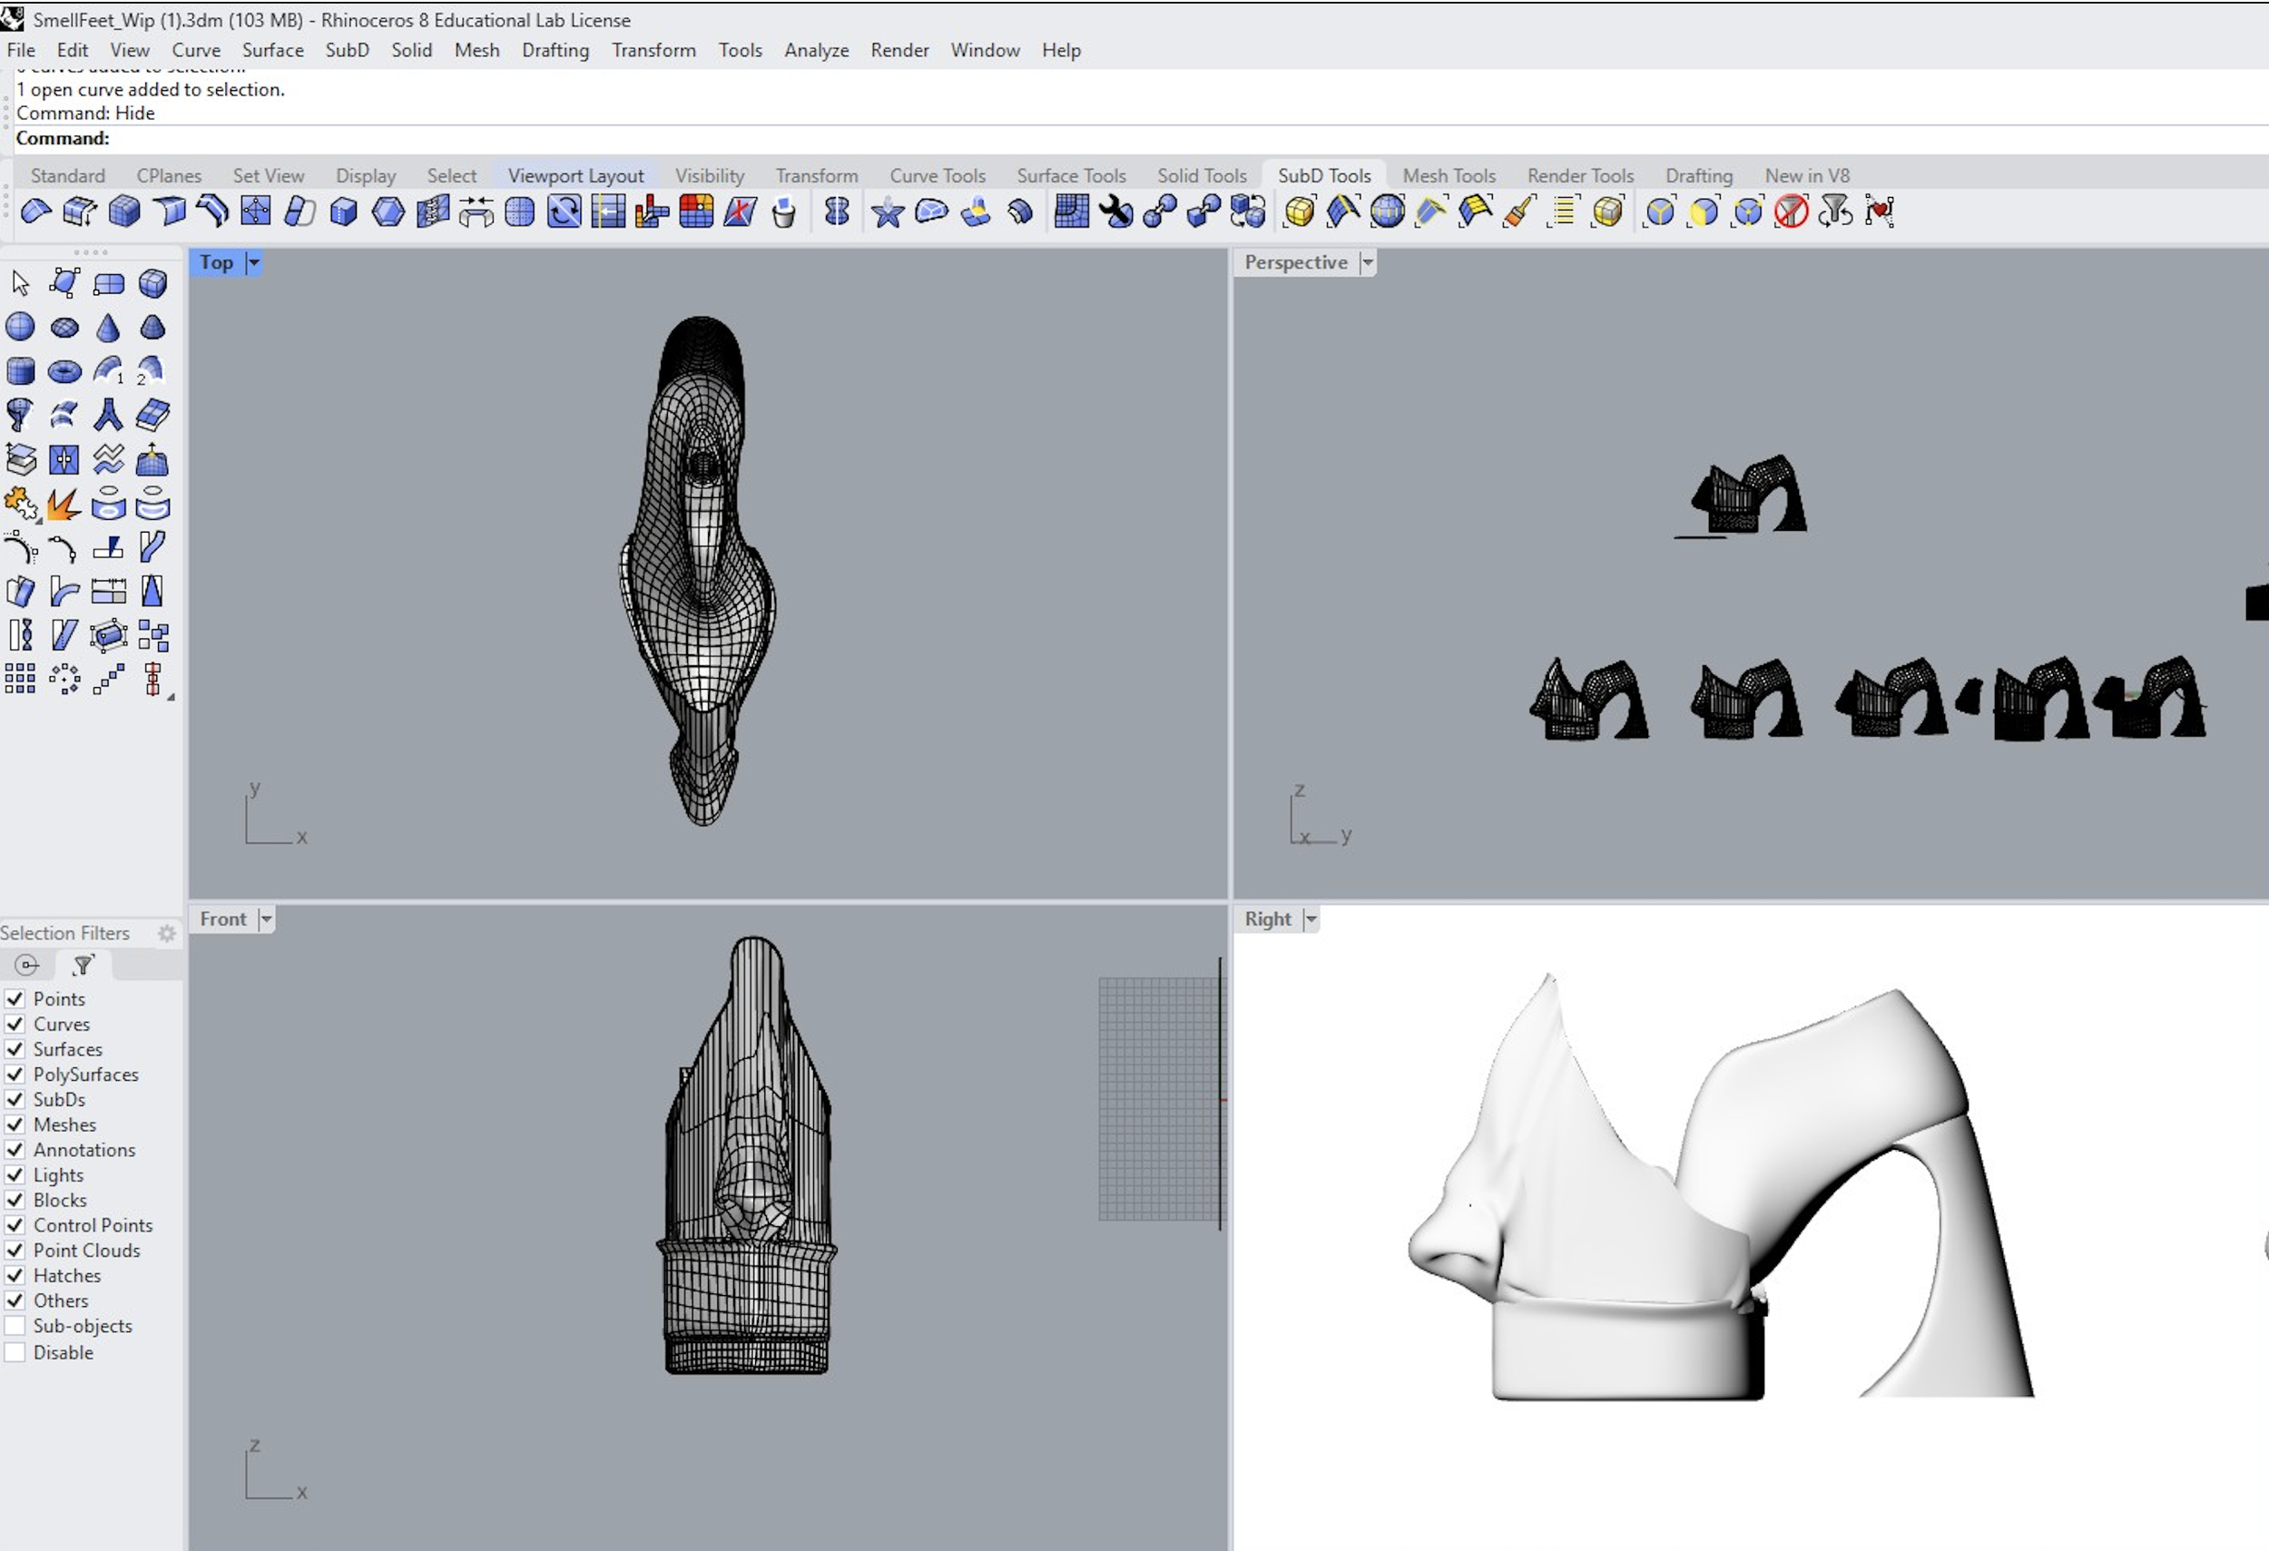Screen dimensions: 2269x1551
Task: Click the trash bucket icon in the toolbar
Action: click(x=783, y=211)
